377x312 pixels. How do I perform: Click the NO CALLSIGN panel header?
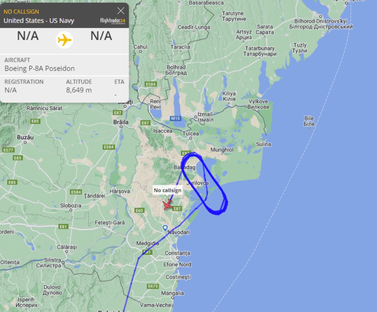(x=21, y=12)
